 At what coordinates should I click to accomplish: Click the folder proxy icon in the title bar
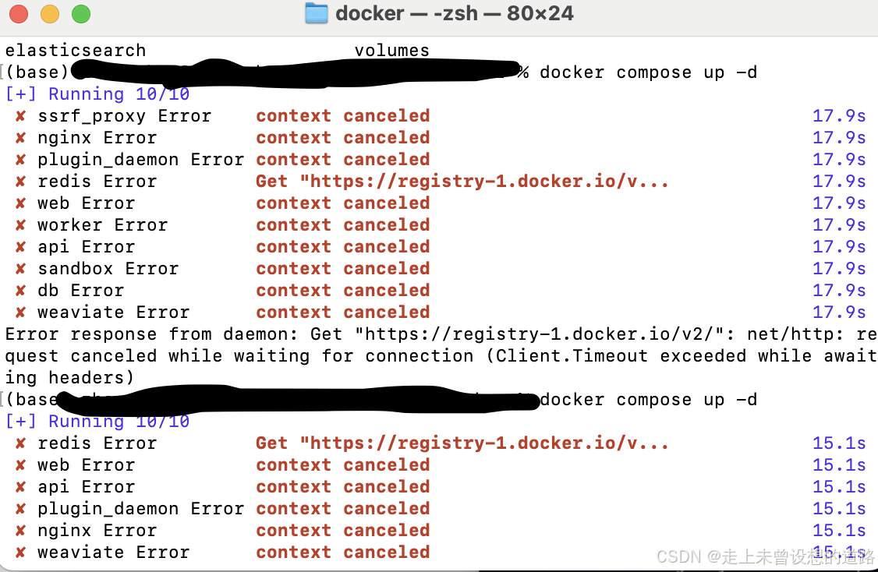click(x=317, y=13)
